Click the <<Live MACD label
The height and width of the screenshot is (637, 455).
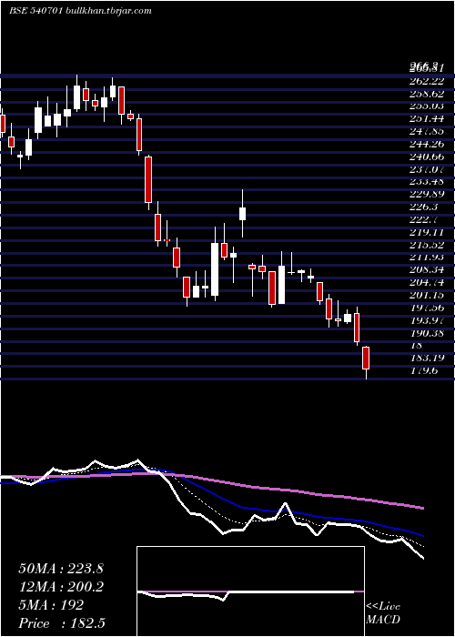pos(383,613)
